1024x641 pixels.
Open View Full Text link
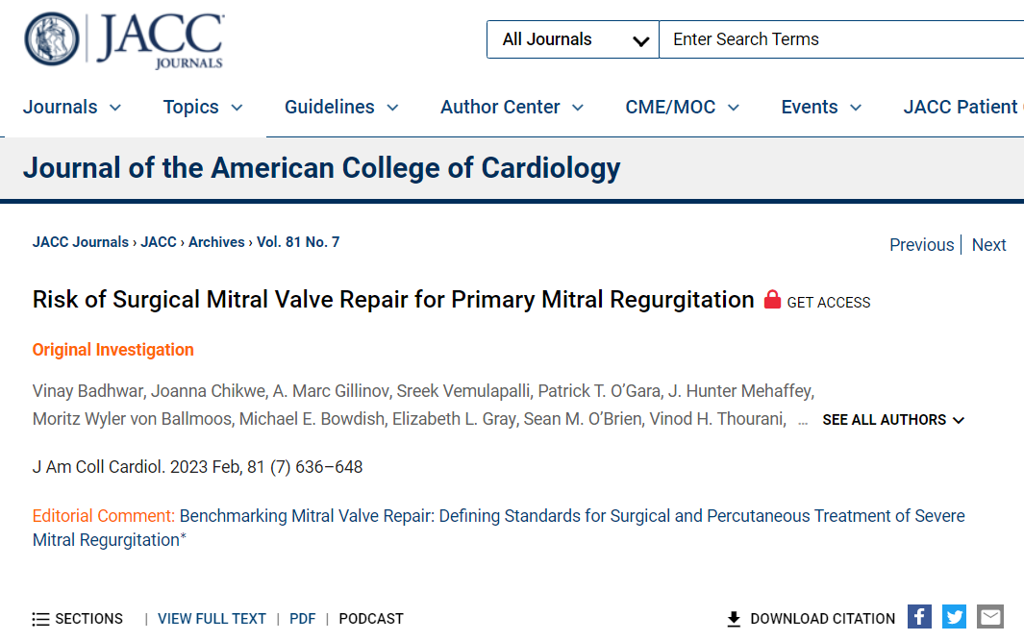[212, 619]
